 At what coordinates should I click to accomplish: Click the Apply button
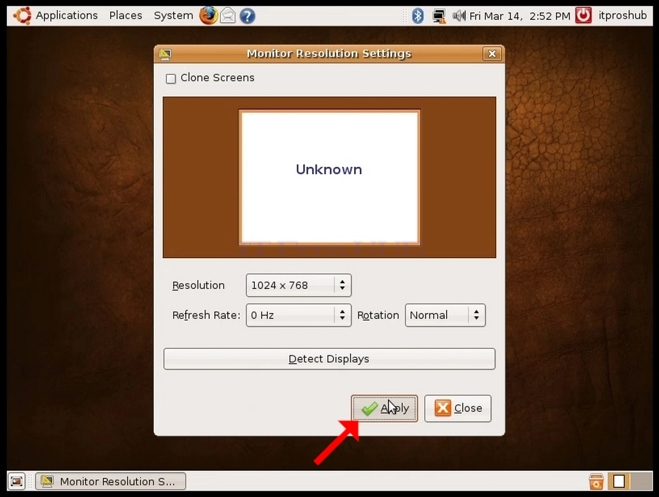pos(384,408)
